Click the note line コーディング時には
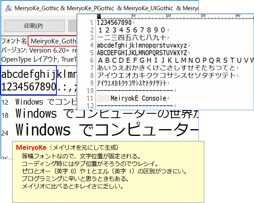 [x=90, y=164]
